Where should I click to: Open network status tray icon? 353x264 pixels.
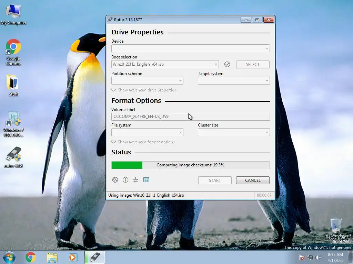(310, 257)
